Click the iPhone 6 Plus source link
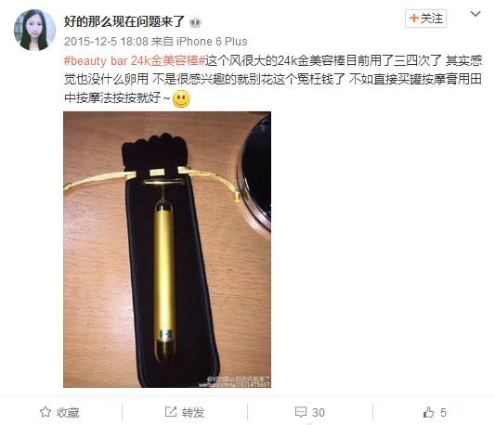Screen dimensions: 495x425 click(212, 42)
